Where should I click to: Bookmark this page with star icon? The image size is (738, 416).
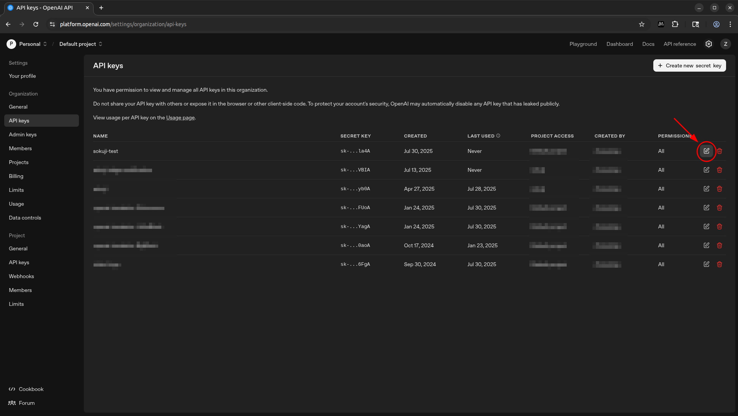coord(641,24)
